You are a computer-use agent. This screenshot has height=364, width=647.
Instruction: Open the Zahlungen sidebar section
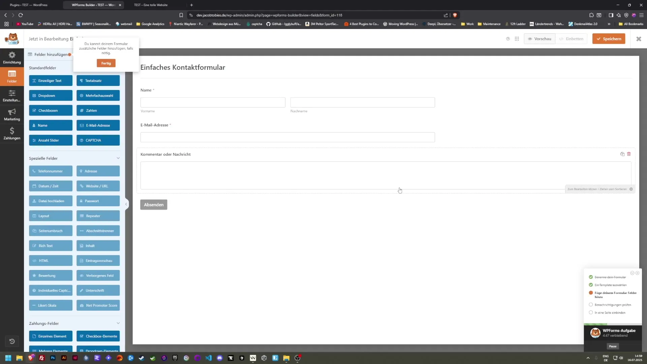(x=11, y=133)
